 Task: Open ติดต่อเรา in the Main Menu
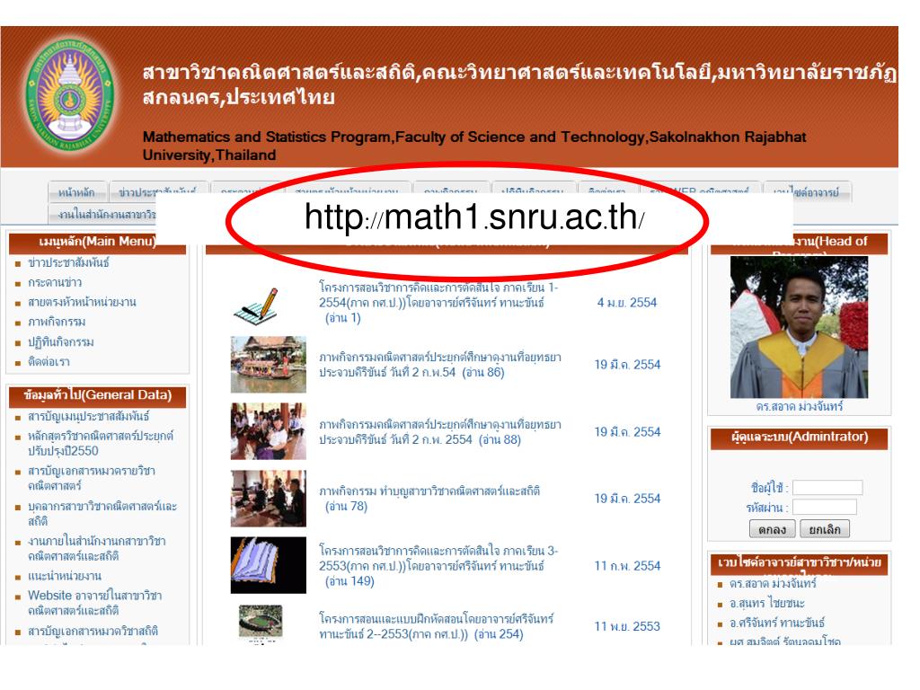pos(49,361)
